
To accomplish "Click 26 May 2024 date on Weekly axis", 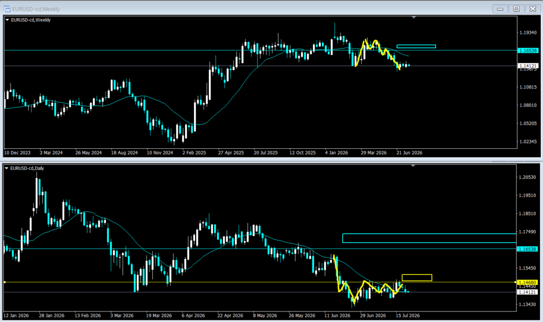I will 89,153.
